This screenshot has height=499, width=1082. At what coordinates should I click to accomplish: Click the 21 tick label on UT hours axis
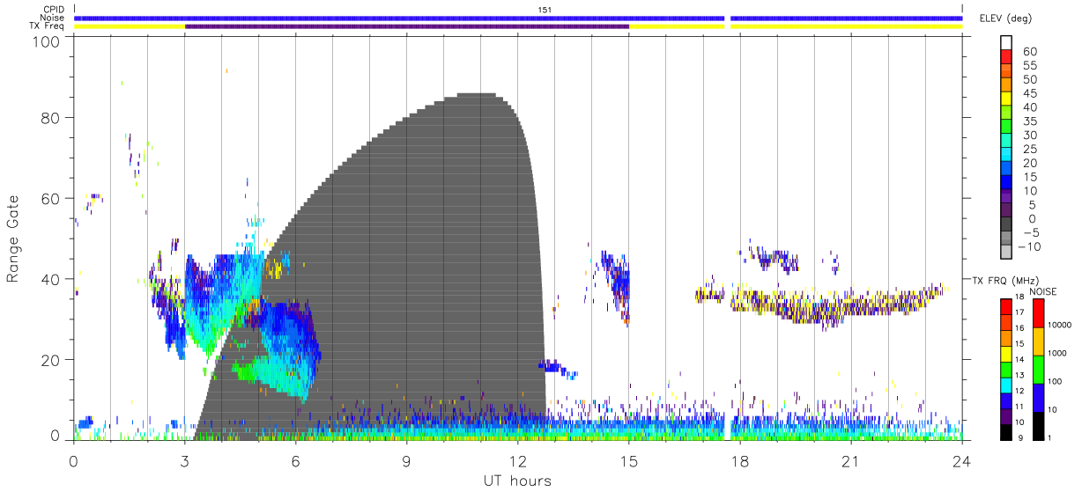[x=851, y=461]
